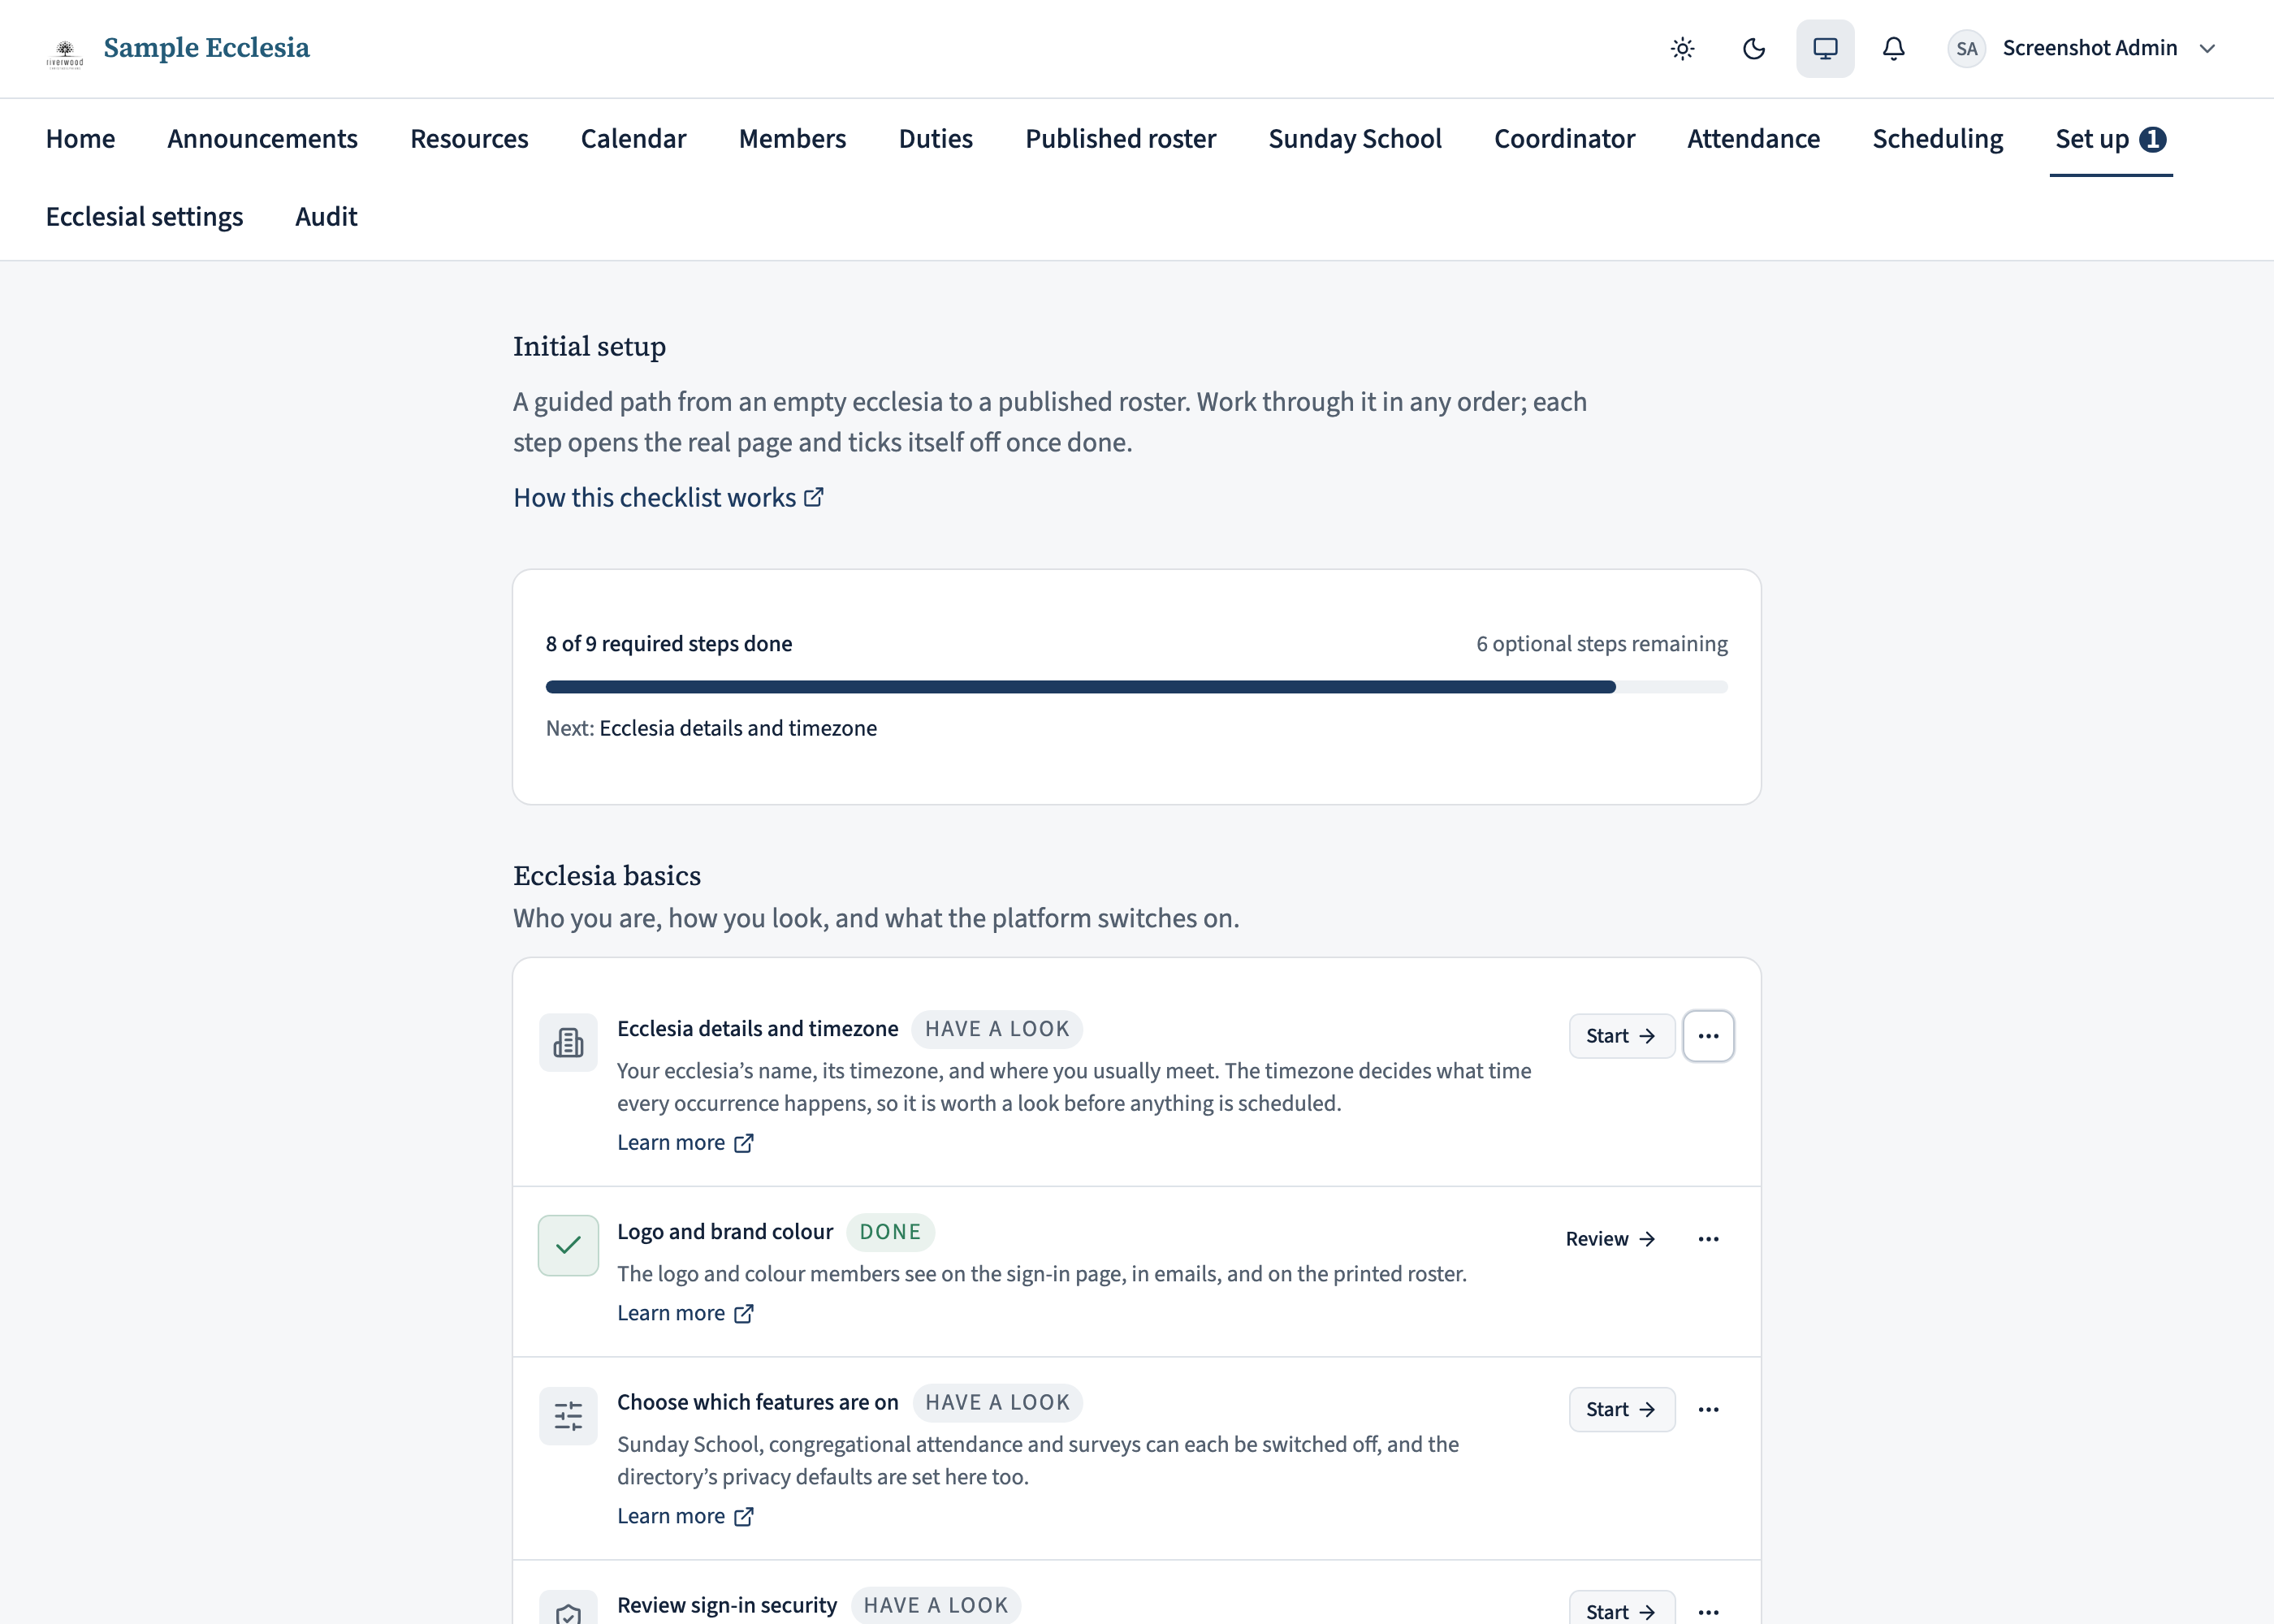Open Members tab
Image resolution: width=2274 pixels, height=1624 pixels.
pyautogui.click(x=792, y=138)
